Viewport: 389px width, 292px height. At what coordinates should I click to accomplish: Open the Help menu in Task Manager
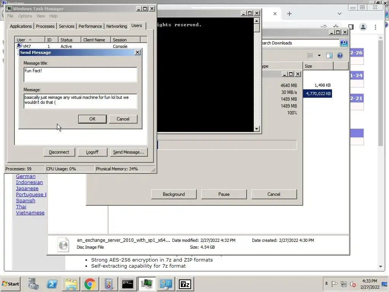point(53,16)
